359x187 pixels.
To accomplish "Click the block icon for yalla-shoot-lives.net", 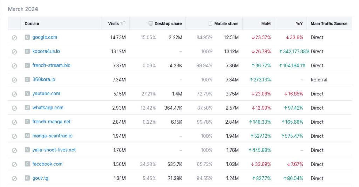I will tap(14, 150).
